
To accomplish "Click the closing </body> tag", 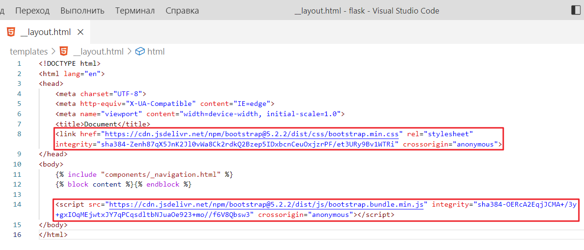I will [53, 225].
